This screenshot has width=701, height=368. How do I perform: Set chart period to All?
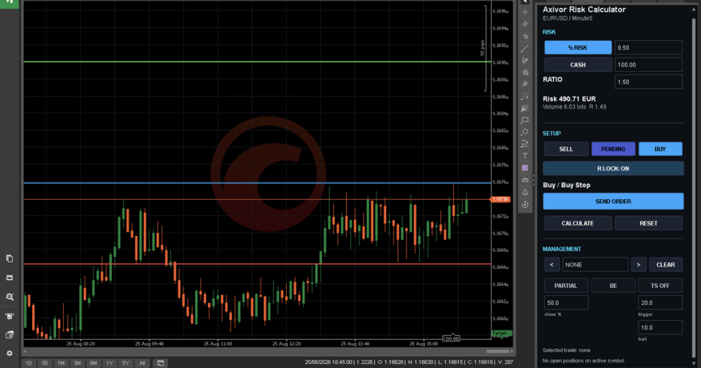point(142,363)
